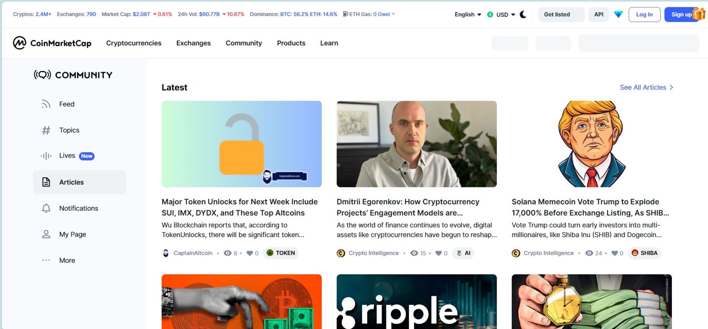This screenshot has width=708, height=329.
Task: Select the Topics hashtag icon
Action: (46, 130)
